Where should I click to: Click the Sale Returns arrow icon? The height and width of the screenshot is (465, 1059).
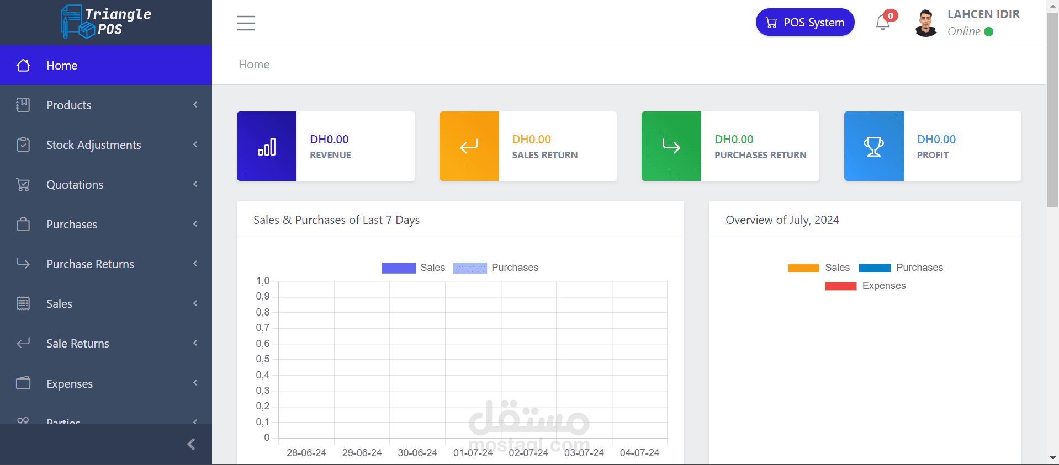tap(23, 343)
